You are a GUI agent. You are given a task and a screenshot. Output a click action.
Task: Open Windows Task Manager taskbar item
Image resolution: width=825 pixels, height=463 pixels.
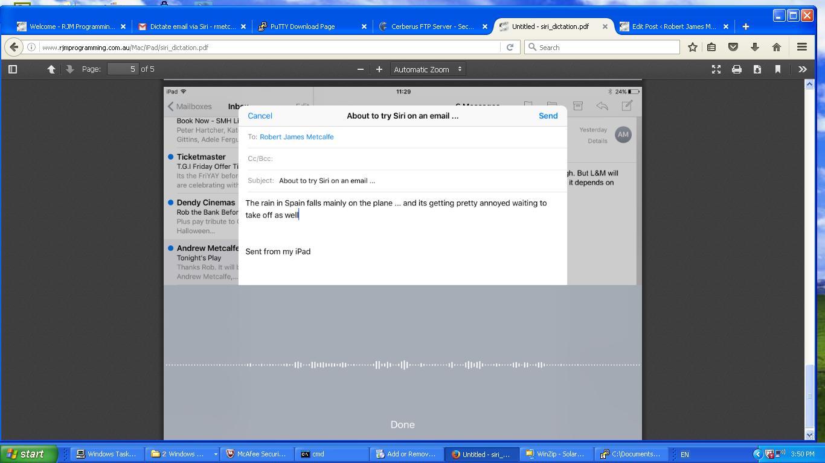(x=108, y=454)
